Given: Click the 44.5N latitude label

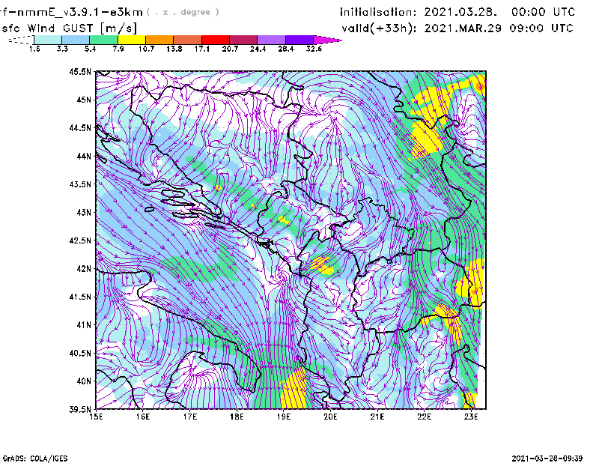Looking at the screenshot, I should tap(80, 127).
